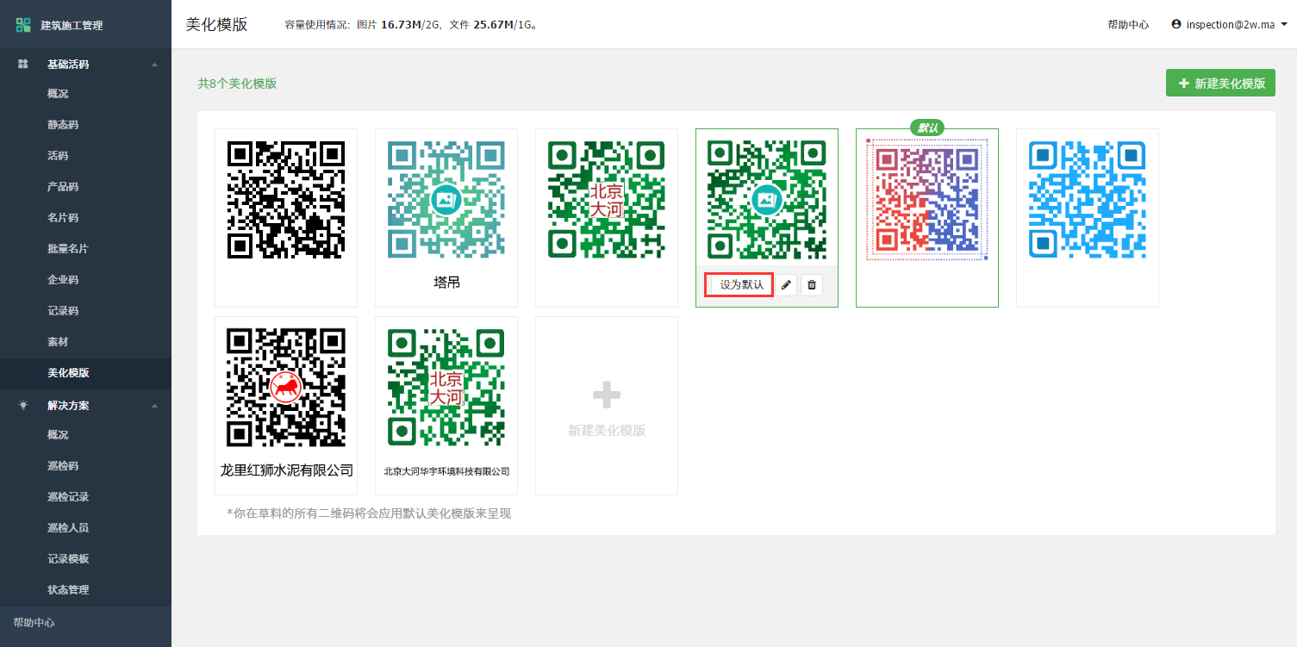This screenshot has height=647, width=1297.
Task: Collapse the 基础活码 sidebar section
Action: pyautogui.click(x=154, y=65)
